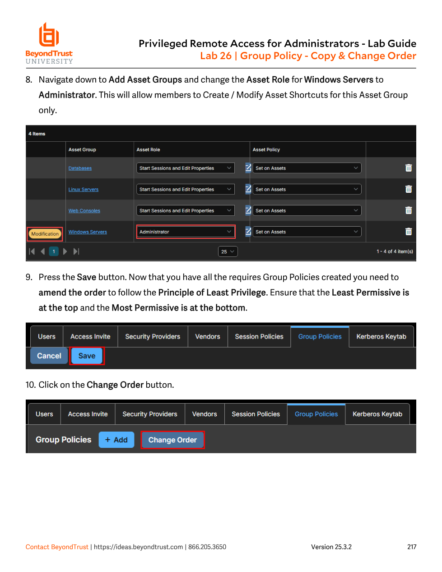Open the Windows Servers asset group link
The image size is (442, 572).
(x=88, y=232)
